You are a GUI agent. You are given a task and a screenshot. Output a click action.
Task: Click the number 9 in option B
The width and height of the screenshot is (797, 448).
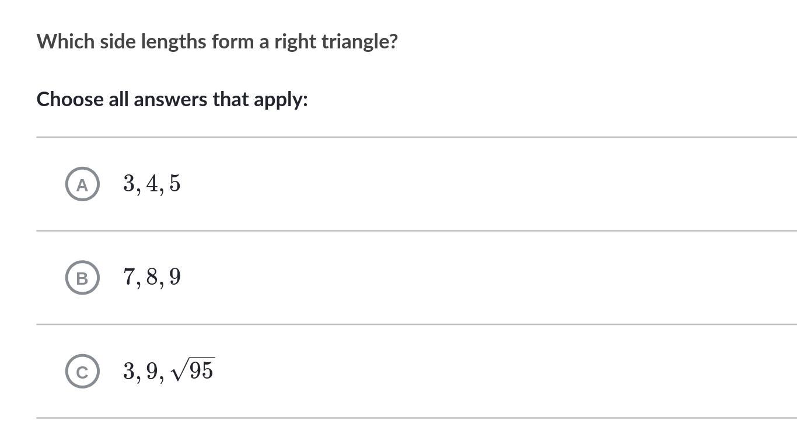coord(175,276)
